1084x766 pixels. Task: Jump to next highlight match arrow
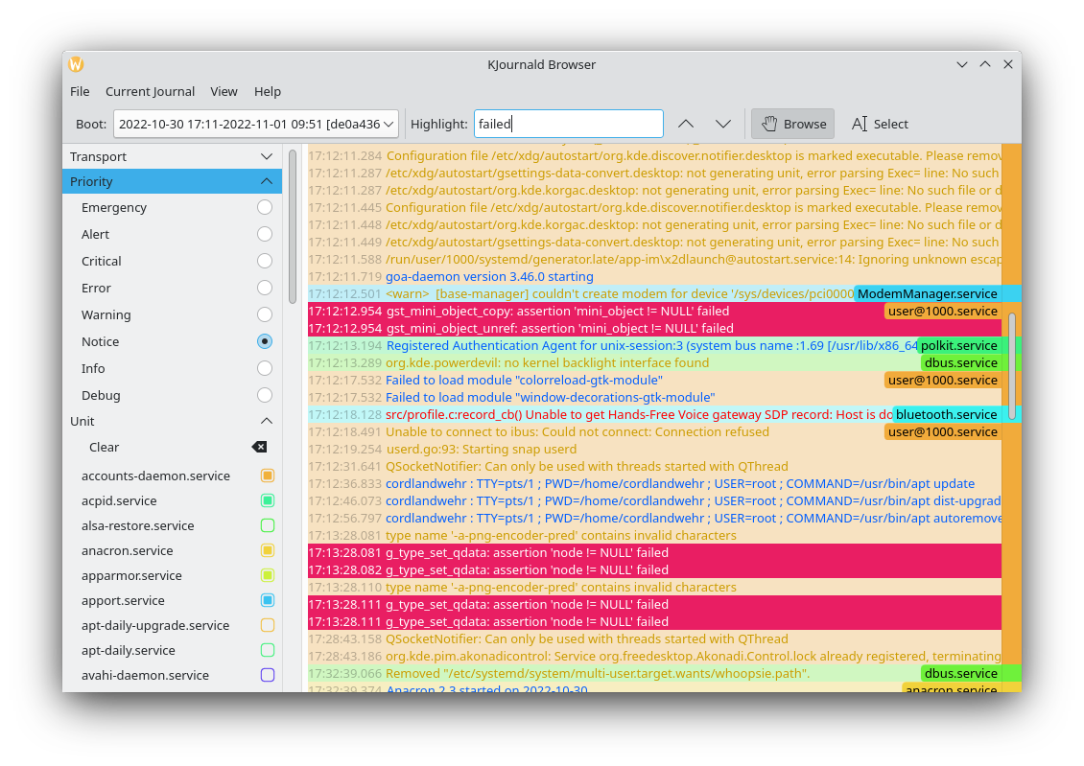tap(723, 124)
